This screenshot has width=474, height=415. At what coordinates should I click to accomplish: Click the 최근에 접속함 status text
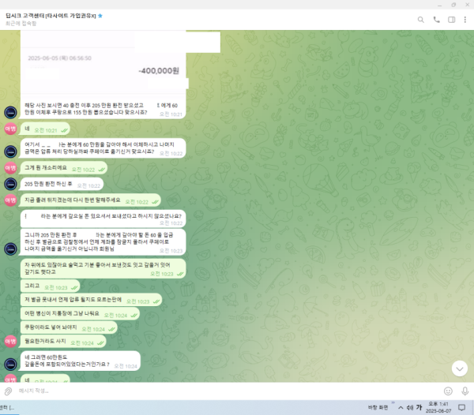(21, 23)
